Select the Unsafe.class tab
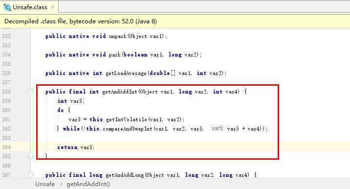Screen dimensions: 350x189 pos(29,7)
